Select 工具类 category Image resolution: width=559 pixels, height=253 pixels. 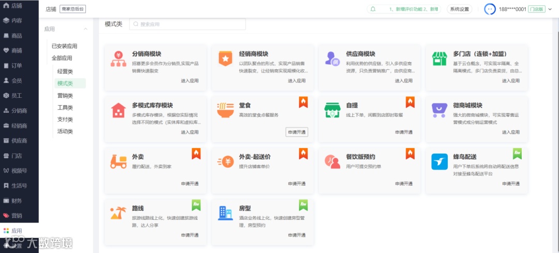tap(65, 107)
